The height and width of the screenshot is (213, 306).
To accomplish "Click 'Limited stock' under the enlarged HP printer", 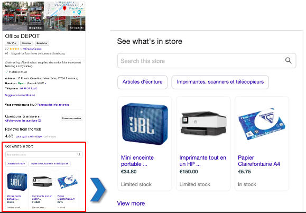I will tap(195, 184).
